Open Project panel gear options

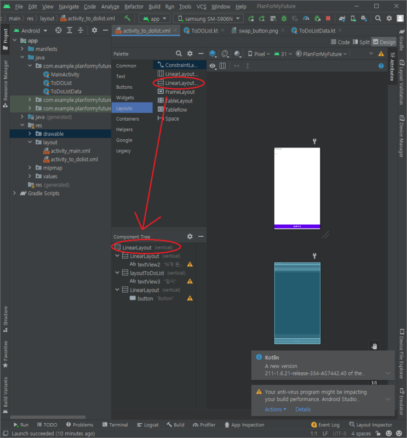[94, 30]
